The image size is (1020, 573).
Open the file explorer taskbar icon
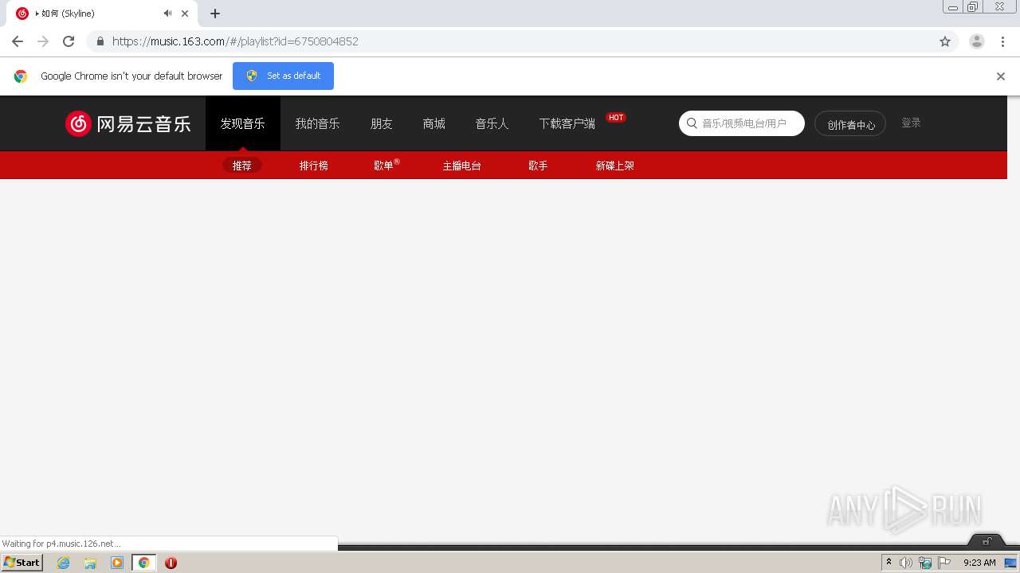(90, 563)
